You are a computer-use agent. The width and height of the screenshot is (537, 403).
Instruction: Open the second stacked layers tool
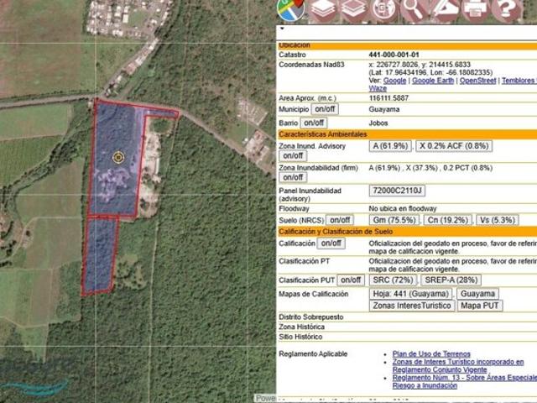click(352, 9)
